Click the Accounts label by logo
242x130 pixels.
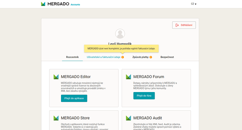coord(75,5)
